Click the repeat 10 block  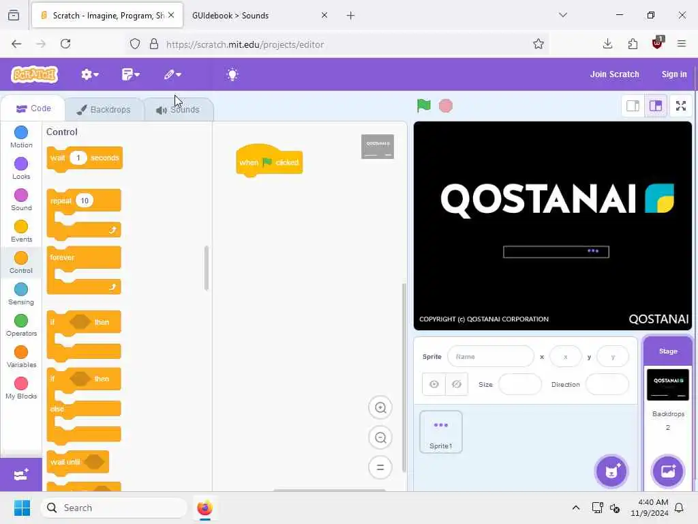coord(61,201)
